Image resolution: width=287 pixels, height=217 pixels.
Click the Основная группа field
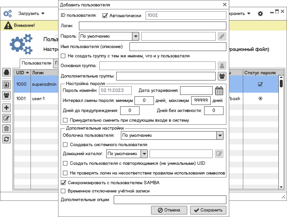(157, 66)
